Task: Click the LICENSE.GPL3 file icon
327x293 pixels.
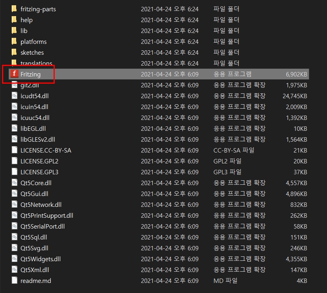Action: pos(14,171)
